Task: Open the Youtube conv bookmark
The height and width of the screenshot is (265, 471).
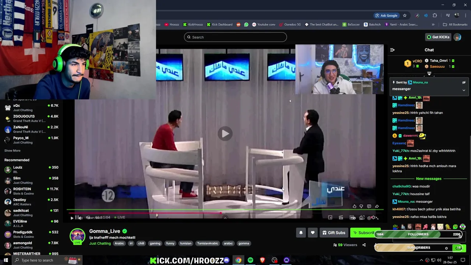Action: click(x=263, y=25)
